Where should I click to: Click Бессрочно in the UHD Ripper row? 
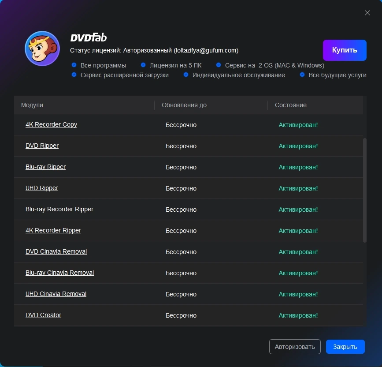click(181, 188)
